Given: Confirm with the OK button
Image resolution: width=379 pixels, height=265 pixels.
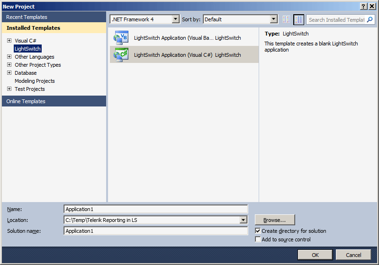Looking at the screenshot, I should click(315, 255).
